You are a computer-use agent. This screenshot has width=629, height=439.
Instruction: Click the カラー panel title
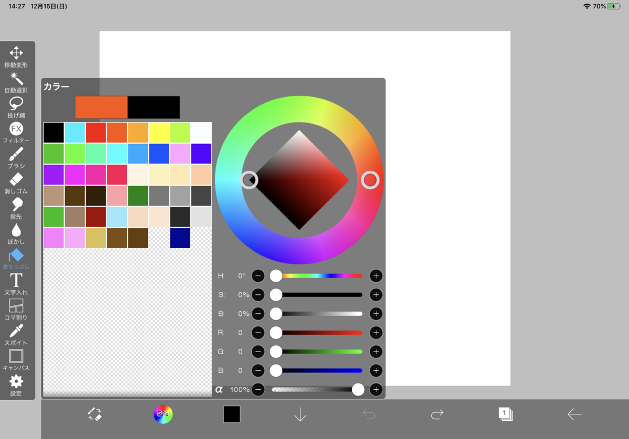57,87
